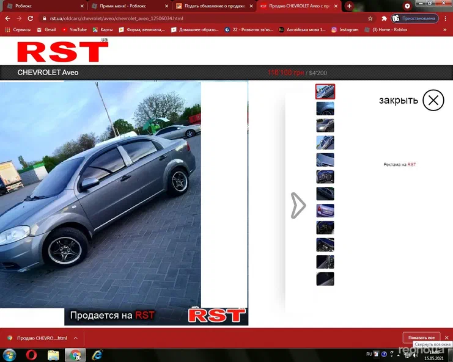Open File Explorer from the taskbar
Viewport: 453px width, 362px height.
[53, 355]
